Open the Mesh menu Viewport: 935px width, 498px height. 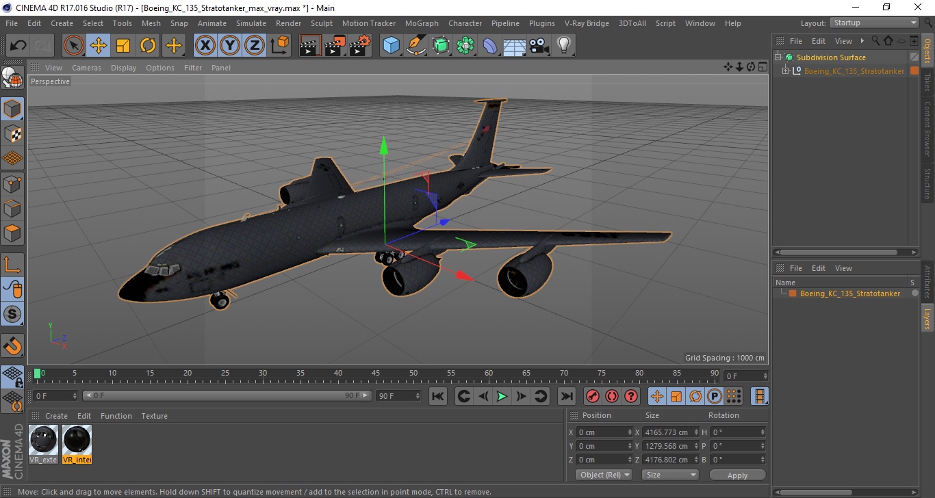151,23
